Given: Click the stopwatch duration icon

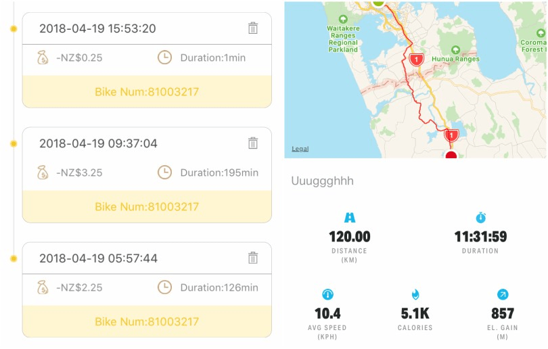Looking at the screenshot, I should tap(480, 218).
